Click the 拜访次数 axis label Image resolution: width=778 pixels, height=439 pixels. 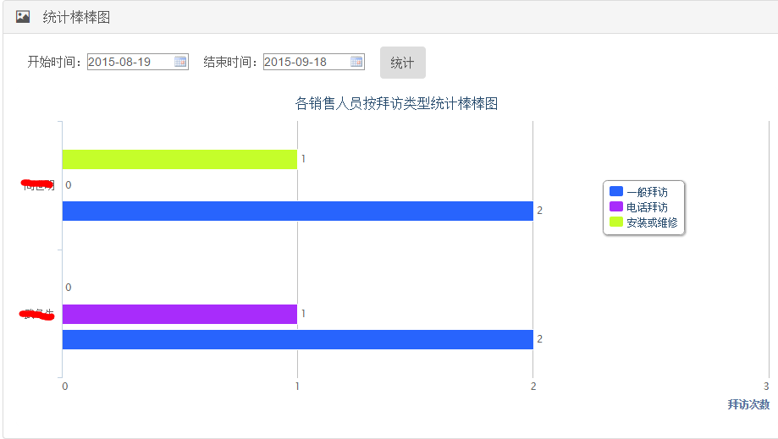pyautogui.click(x=748, y=404)
